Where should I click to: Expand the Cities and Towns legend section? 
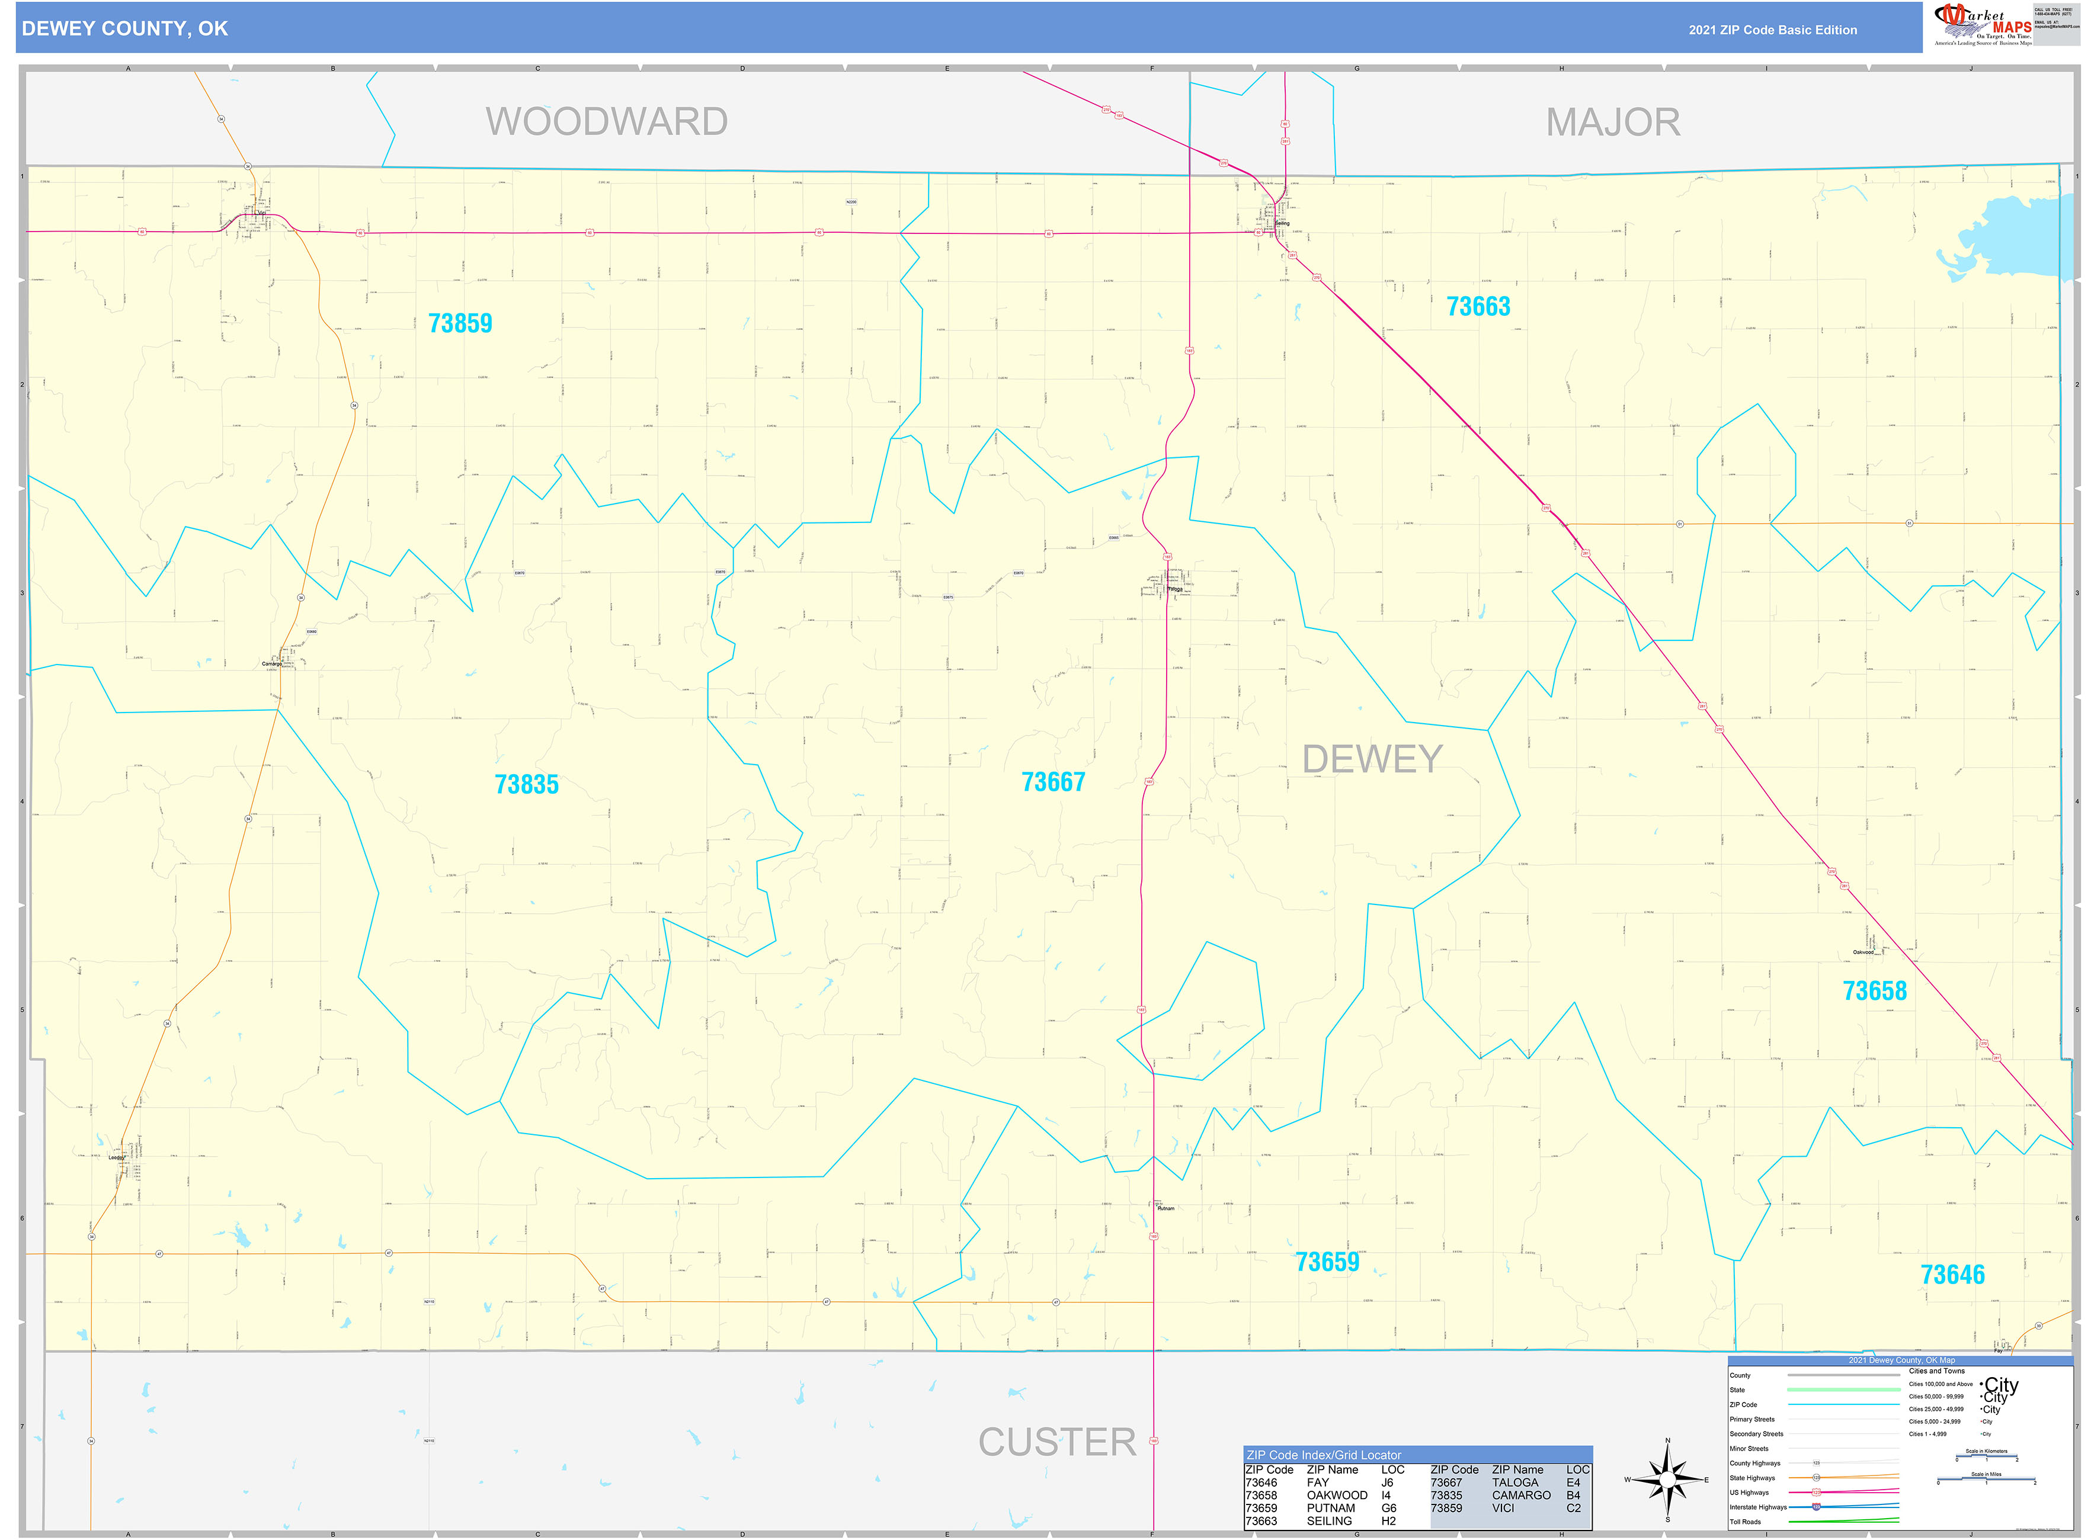[1938, 1371]
